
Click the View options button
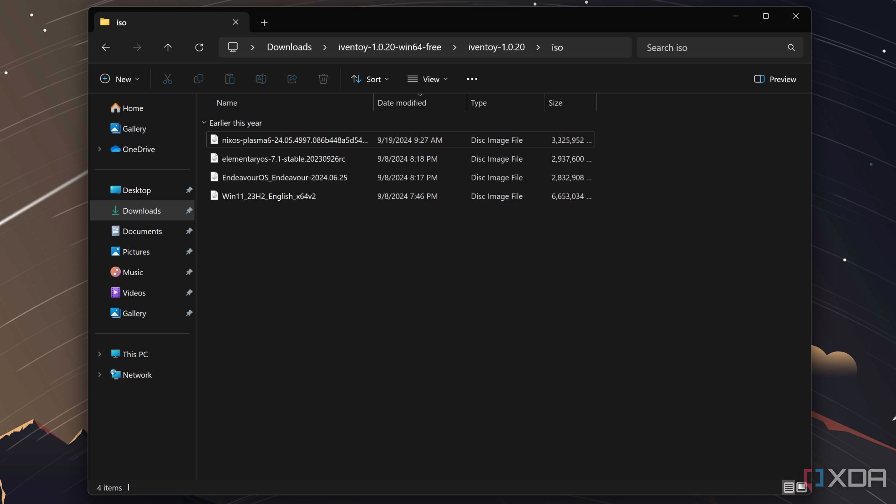[426, 79]
